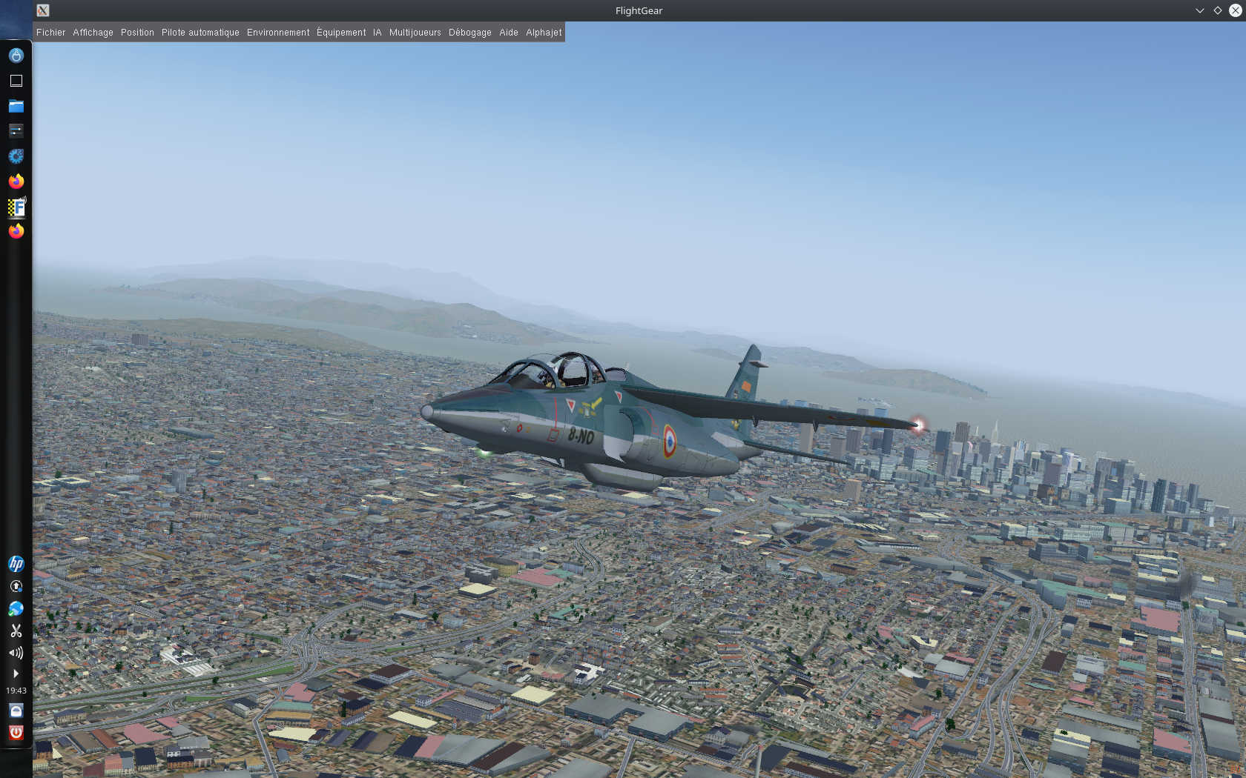
Task: Open the HP printer tray icon
Action: pos(16,564)
